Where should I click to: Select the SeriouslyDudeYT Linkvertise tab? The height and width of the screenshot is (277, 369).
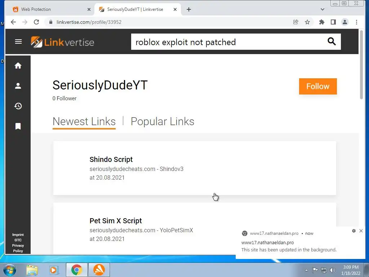[x=138, y=9]
